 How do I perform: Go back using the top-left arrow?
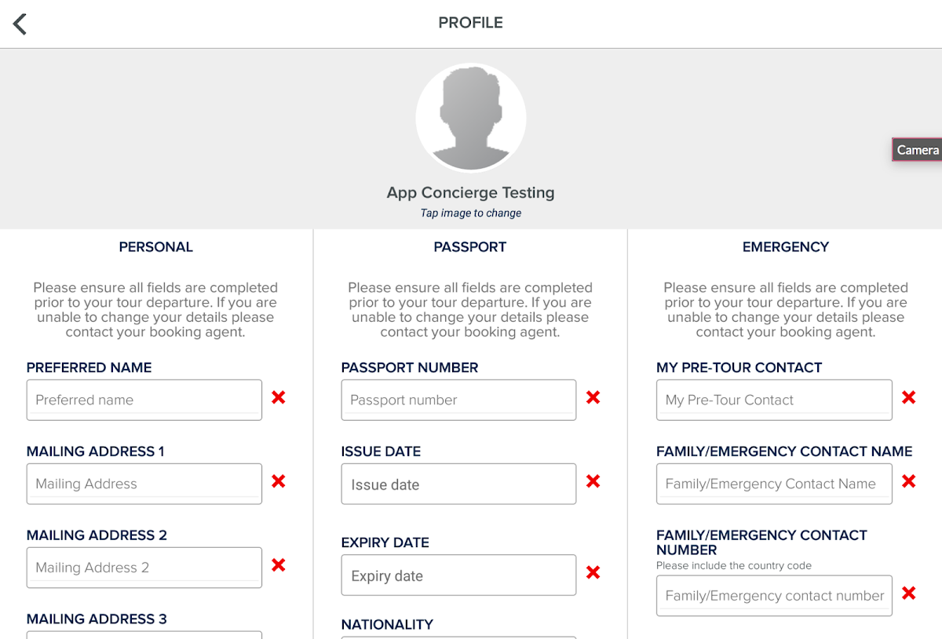coord(20,24)
